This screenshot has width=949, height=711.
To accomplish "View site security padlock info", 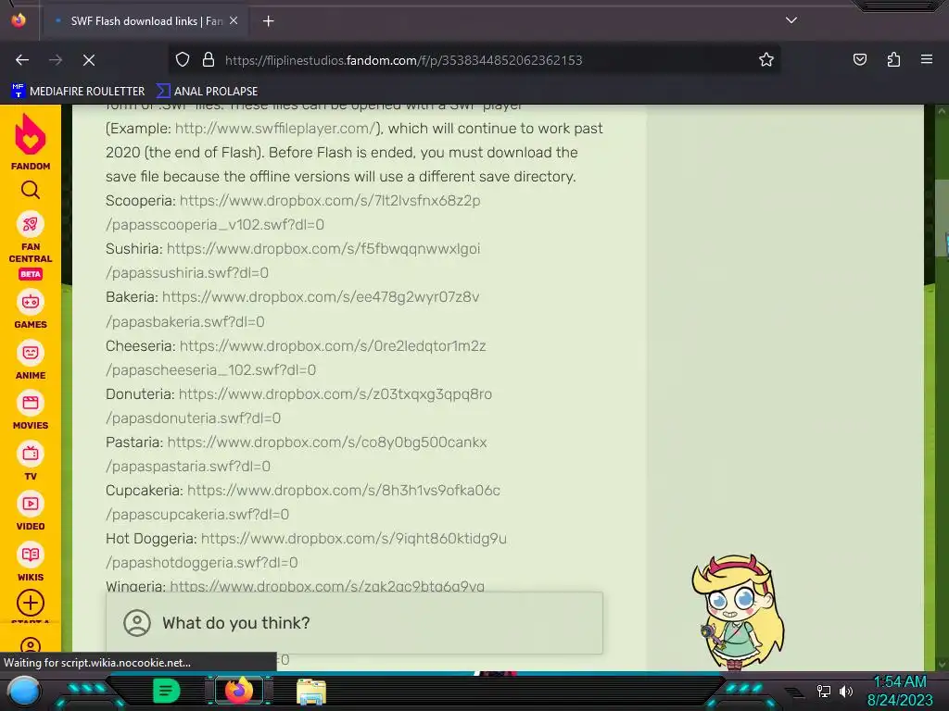I will (x=209, y=60).
